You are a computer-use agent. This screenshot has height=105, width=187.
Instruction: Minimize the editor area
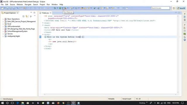[x=176, y=12]
